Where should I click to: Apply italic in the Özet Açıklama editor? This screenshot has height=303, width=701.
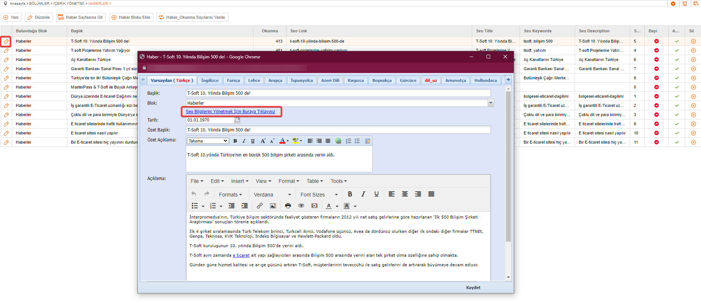point(244,141)
